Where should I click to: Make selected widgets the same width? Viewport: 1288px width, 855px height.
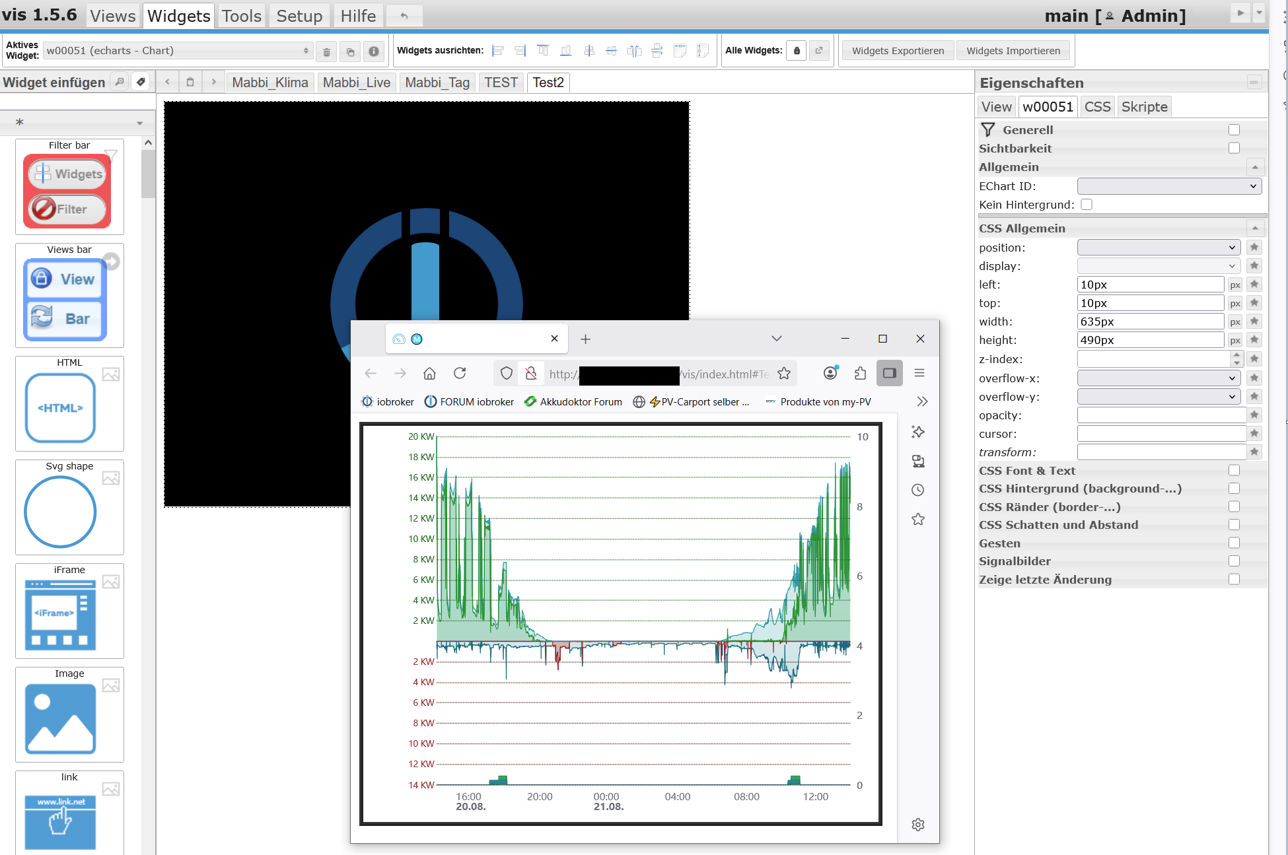pyautogui.click(x=680, y=51)
